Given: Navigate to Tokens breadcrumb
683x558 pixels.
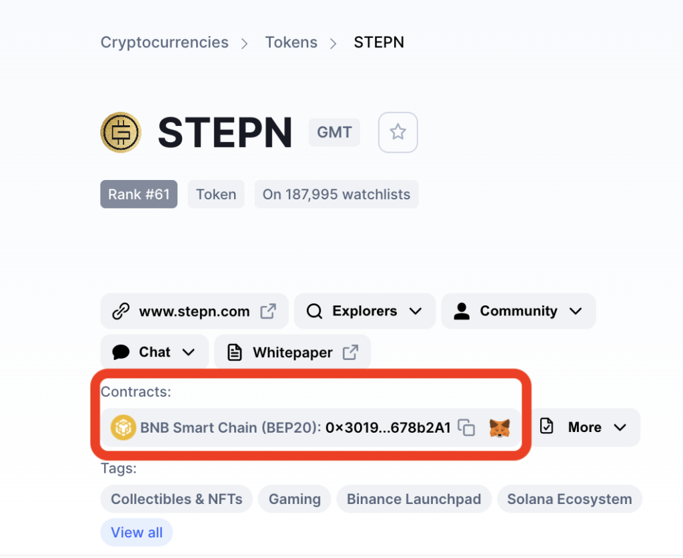Looking at the screenshot, I should click(x=291, y=42).
